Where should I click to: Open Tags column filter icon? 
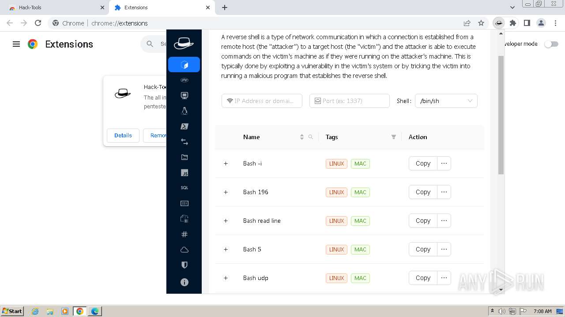(394, 137)
